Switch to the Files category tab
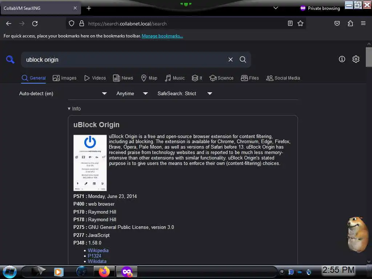 [x=250, y=78]
